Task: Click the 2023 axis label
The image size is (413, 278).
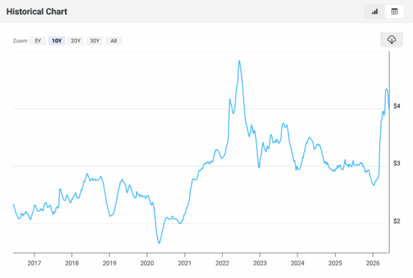Action: click(x=260, y=263)
